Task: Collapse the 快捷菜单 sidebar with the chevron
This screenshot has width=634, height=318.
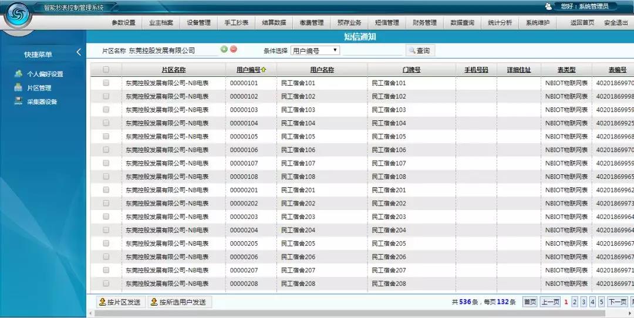Action: click(x=79, y=52)
